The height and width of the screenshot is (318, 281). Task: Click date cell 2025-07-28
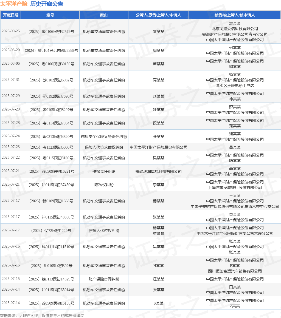click(x=10, y=123)
